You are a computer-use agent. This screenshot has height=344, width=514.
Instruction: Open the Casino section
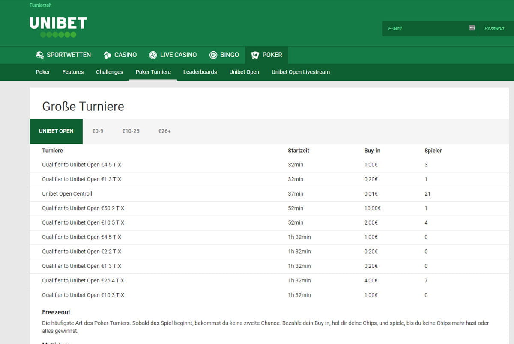coord(120,55)
